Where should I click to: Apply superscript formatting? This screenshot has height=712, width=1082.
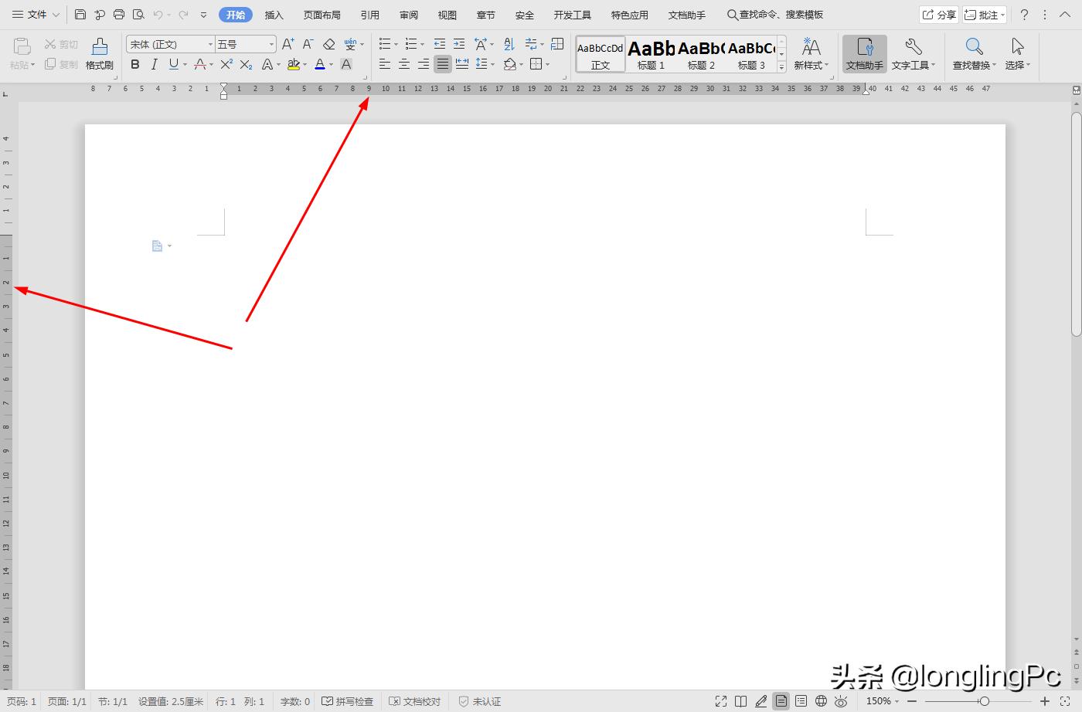click(x=226, y=65)
